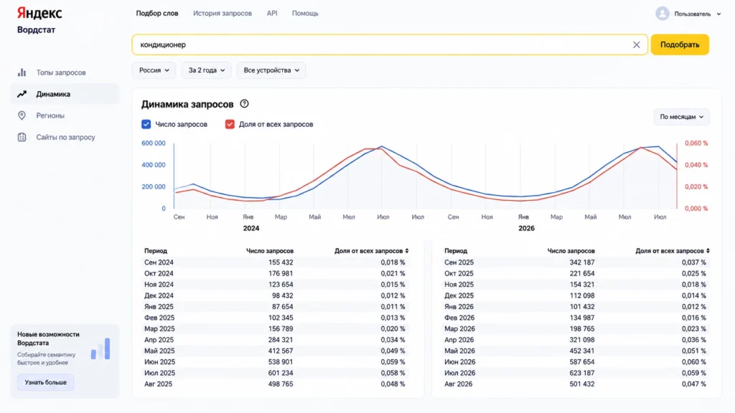Open История запросов tab
The width and height of the screenshot is (735, 413).
[x=223, y=14]
